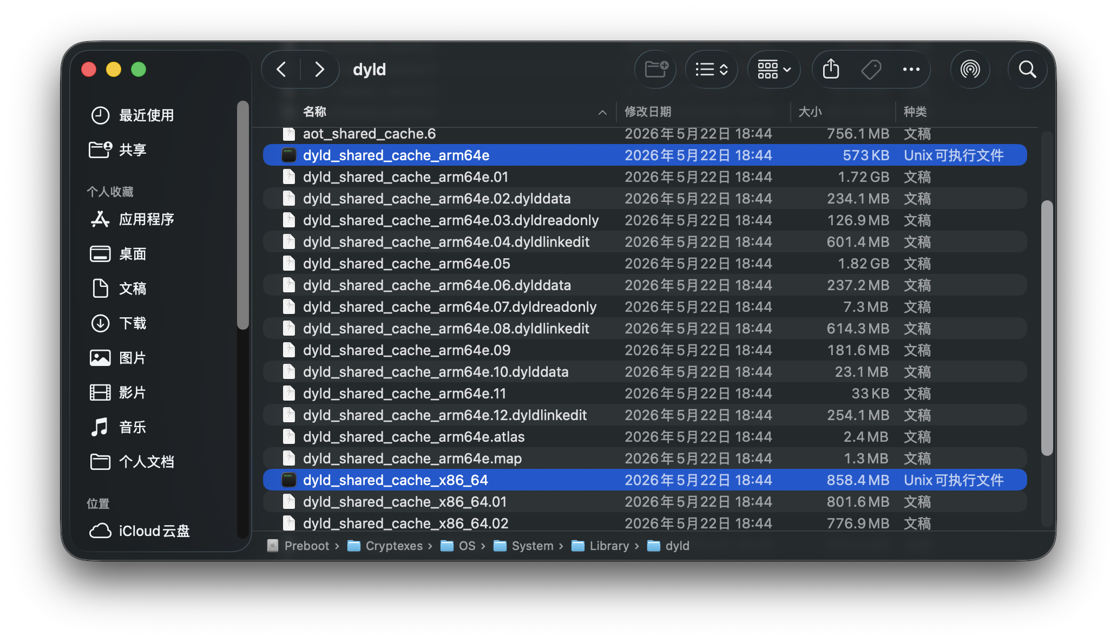1117x641 pixels.
Task: Select the executable dyld_shared_cache_x86_64
Action: pyautogui.click(x=645, y=480)
